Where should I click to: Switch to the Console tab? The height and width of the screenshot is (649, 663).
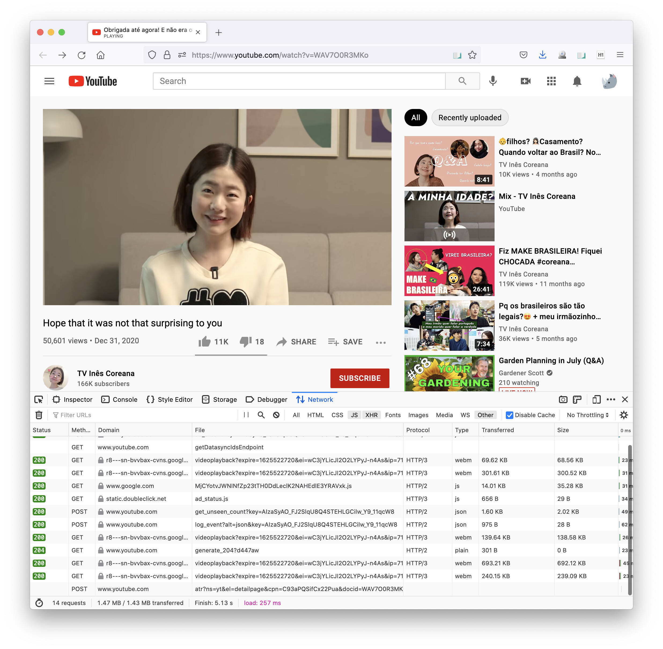(x=120, y=399)
